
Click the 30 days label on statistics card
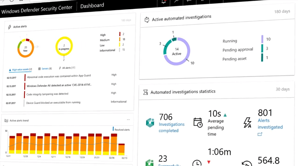pyautogui.click(x=283, y=89)
